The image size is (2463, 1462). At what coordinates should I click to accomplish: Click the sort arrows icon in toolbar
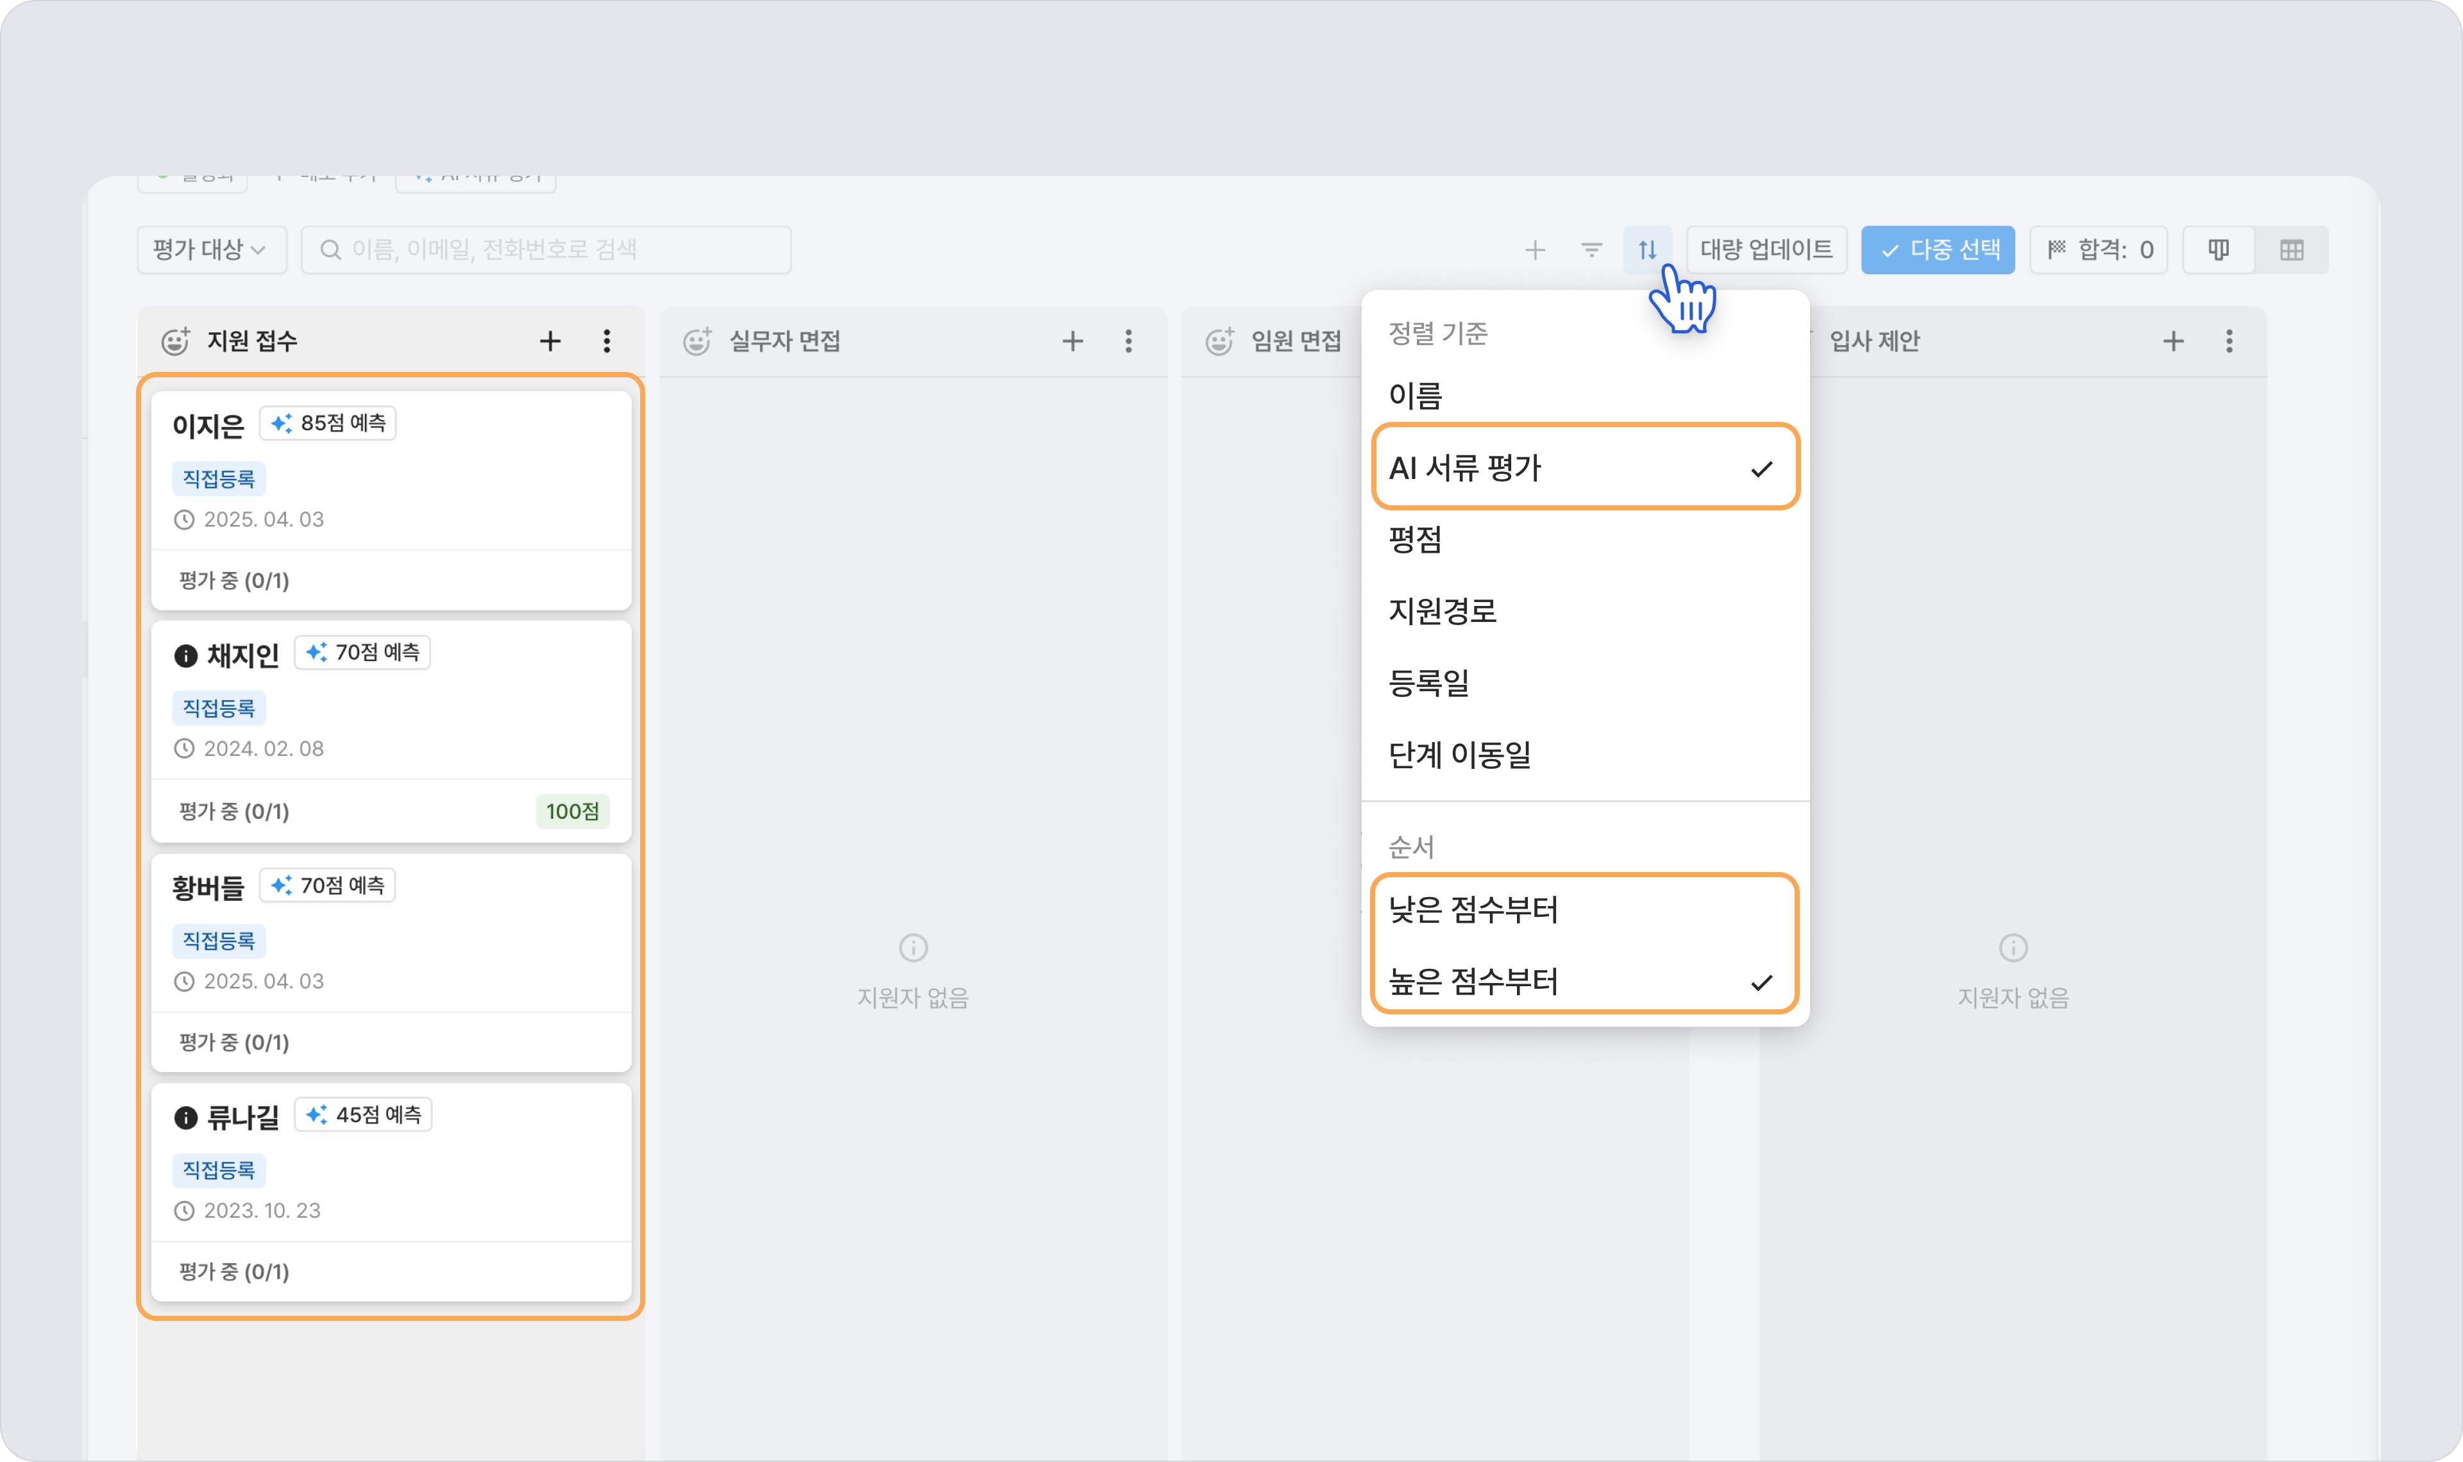point(1647,250)
